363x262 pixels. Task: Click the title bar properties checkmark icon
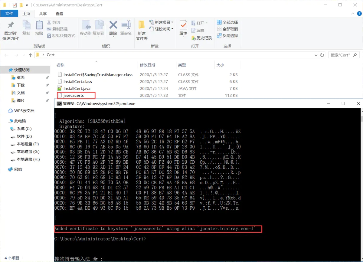click(x=15, y=5)
